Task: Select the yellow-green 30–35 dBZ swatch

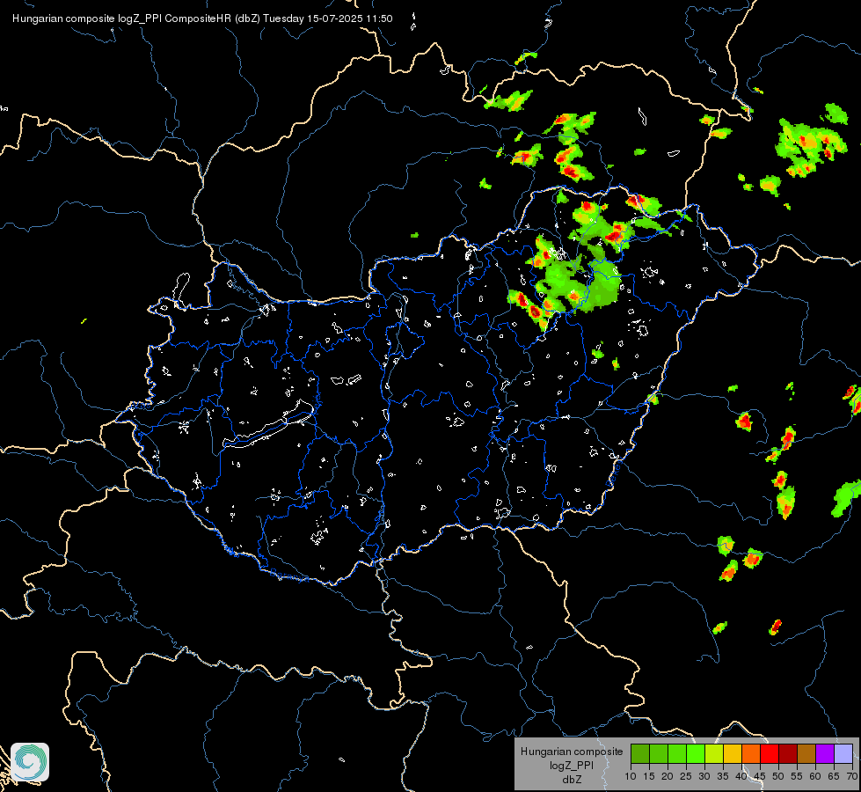Action: tap(714, 753)
